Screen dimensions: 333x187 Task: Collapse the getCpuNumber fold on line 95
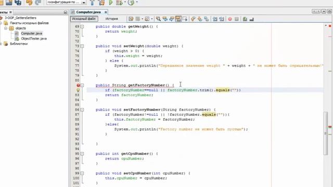82,154
